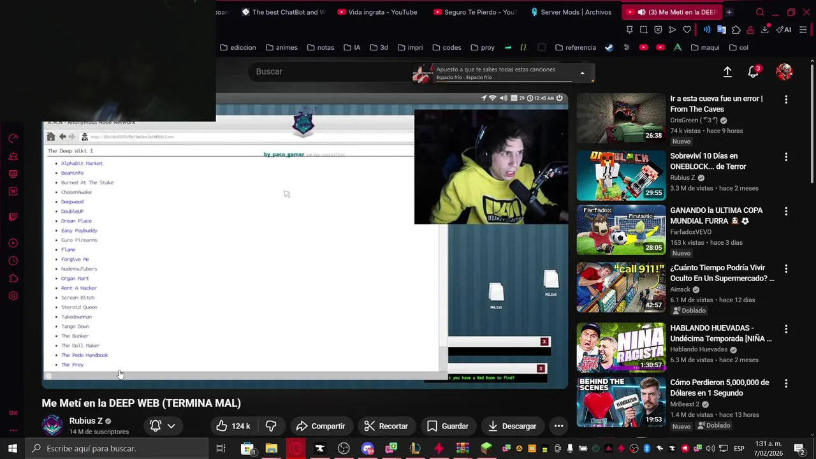Open the Task View taskbar icon
816x459 pixels.
coord(221,448)
